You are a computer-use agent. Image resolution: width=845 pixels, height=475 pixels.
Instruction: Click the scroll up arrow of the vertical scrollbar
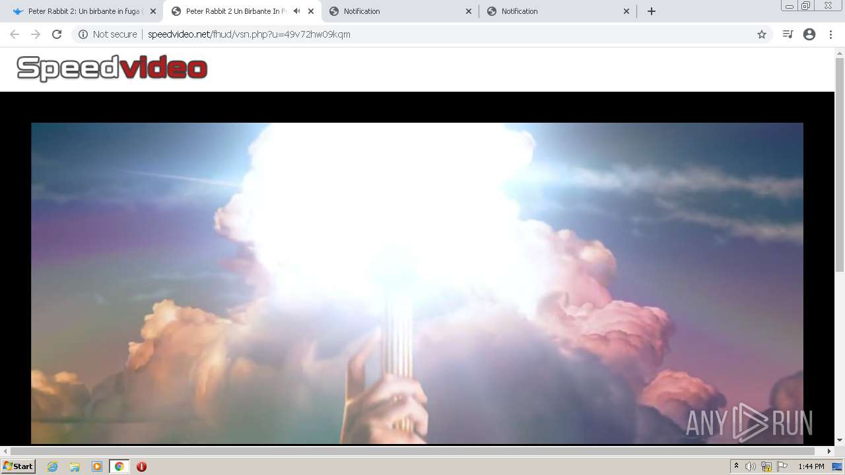tap(840, 52)
